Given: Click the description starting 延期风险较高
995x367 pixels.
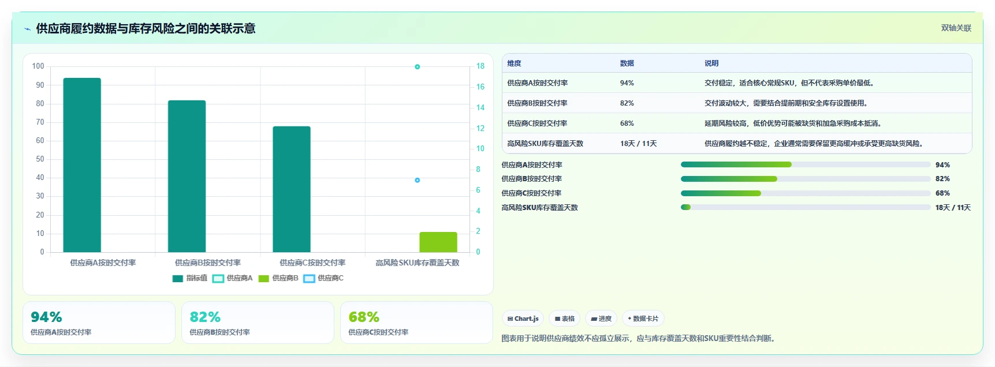Looking at the screenshot, I should click(794, 123).
